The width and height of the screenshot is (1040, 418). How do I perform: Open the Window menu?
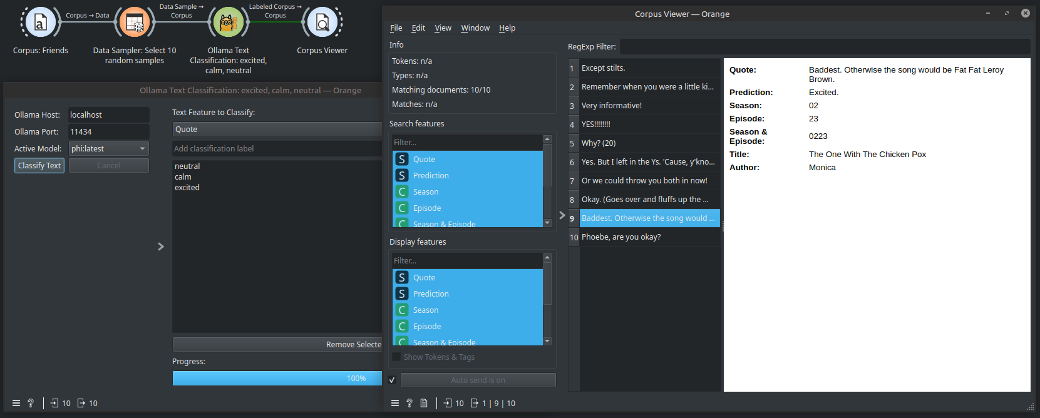[475, 28]
